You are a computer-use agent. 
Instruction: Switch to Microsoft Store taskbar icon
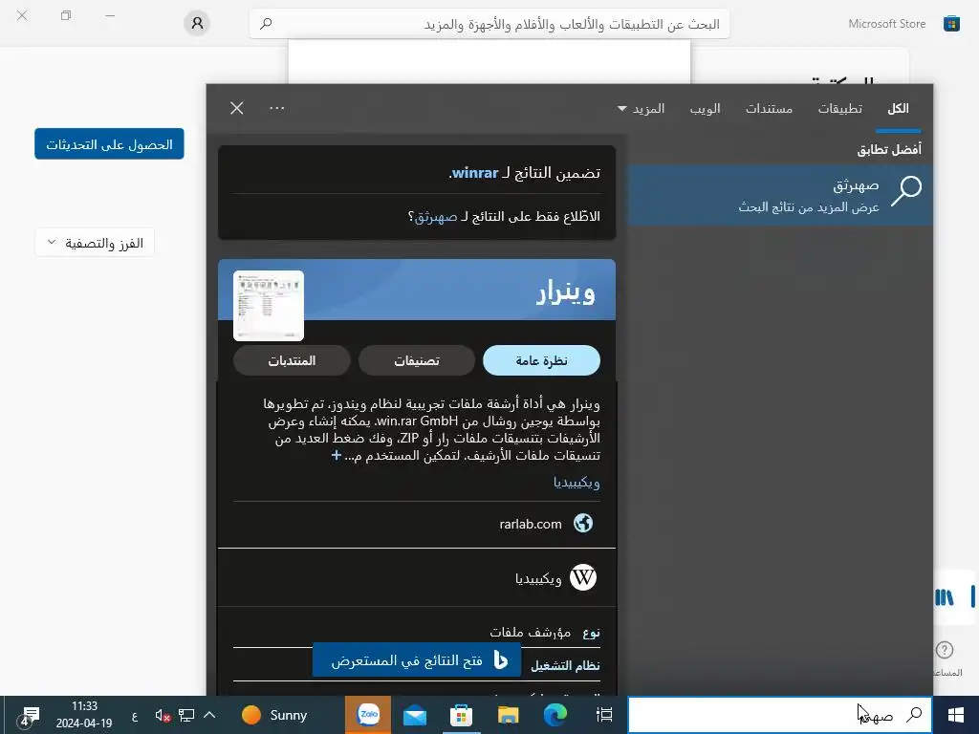(462, 715)
